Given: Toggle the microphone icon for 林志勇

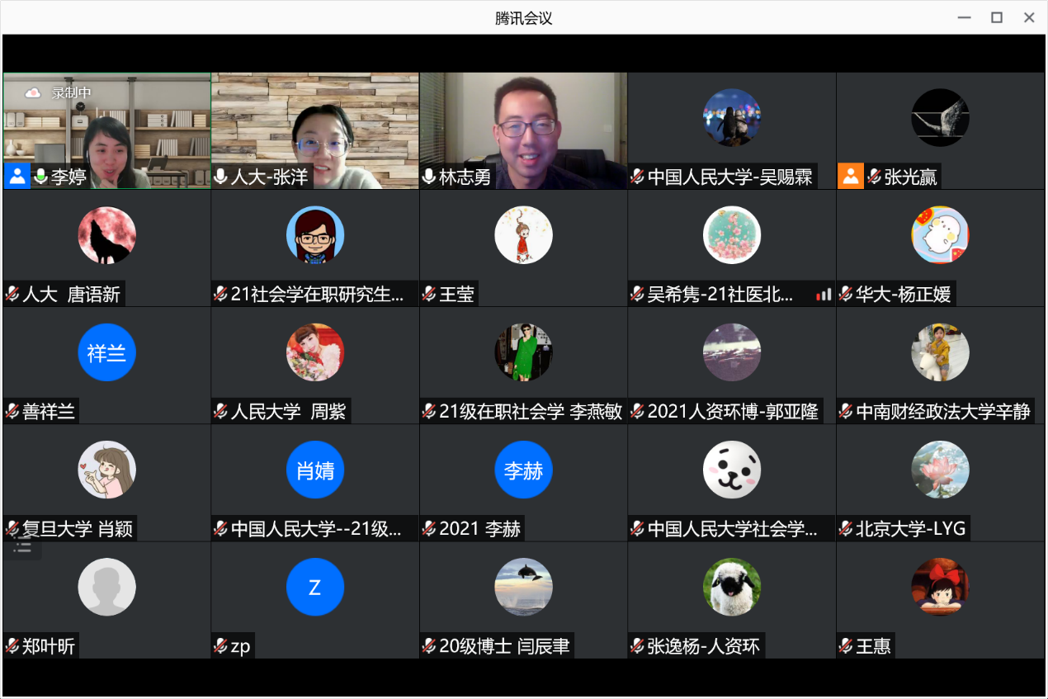Looking at the screenshot, I should click(429, 177).
